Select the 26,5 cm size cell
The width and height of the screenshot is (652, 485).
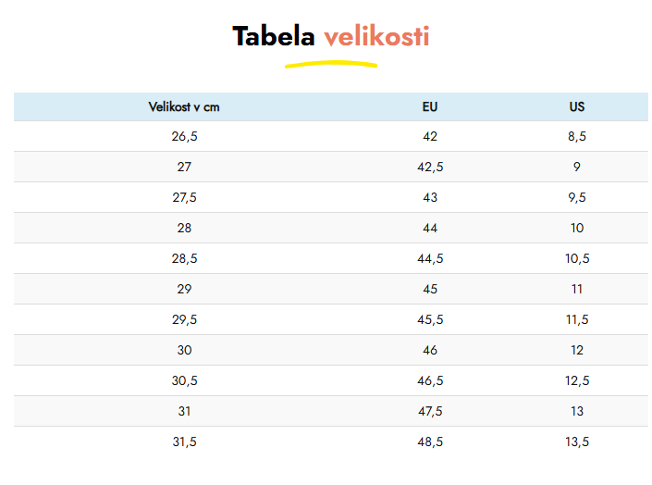(x=184, y=136)
